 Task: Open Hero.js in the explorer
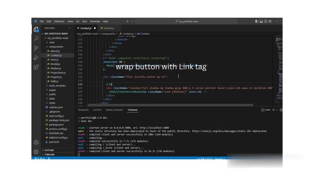[54, 60]
